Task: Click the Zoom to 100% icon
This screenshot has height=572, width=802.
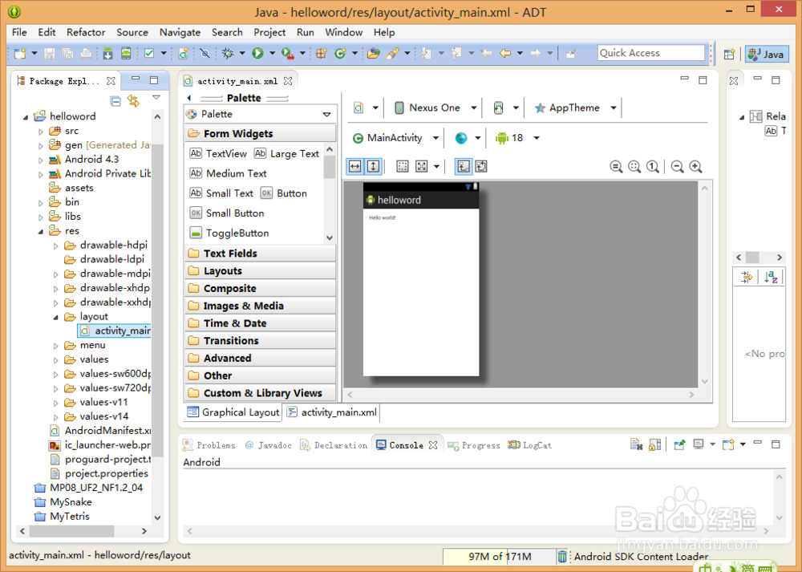Action: [x=653, y=167]
